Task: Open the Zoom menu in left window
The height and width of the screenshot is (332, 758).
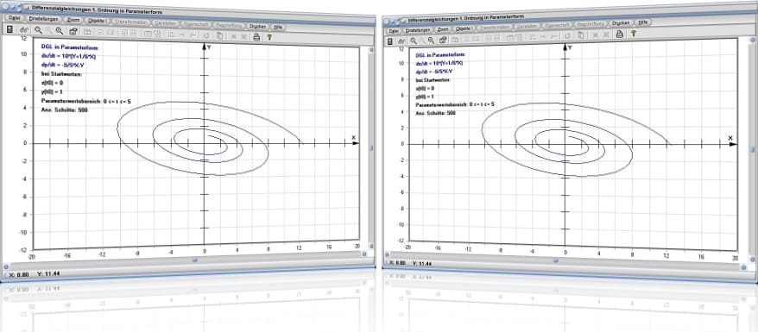Action: coord(73,21)
